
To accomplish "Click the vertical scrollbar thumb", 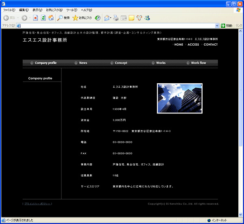I will click(x=240, y=89).
